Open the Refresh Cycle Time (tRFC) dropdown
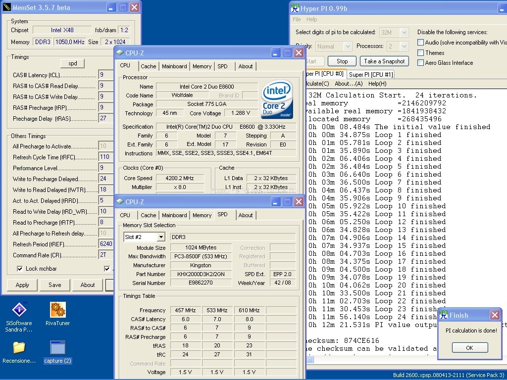The height and width of the screenshot is (380, 507). pos(106,157)
